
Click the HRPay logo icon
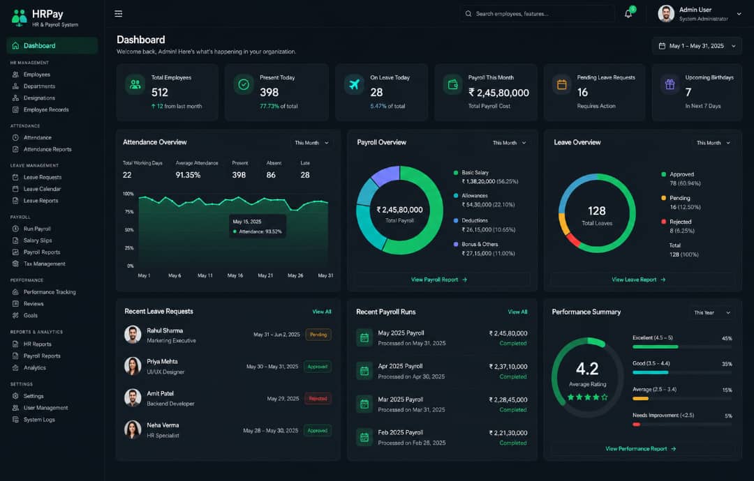coord(20,17)
